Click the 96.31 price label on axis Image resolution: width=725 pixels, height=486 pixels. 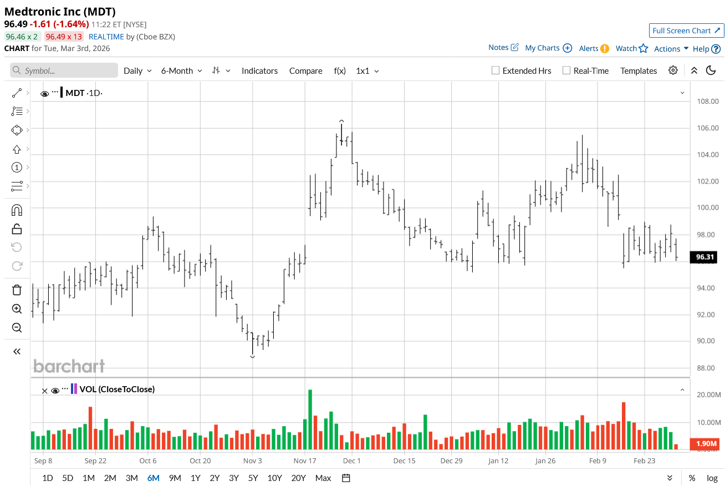[x=704, y=257]
